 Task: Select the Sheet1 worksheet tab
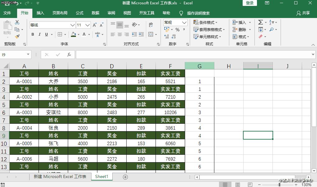pos(101,176)
